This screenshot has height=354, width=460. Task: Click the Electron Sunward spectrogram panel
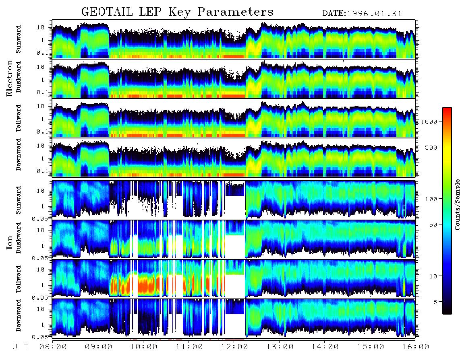pos(234,39)
